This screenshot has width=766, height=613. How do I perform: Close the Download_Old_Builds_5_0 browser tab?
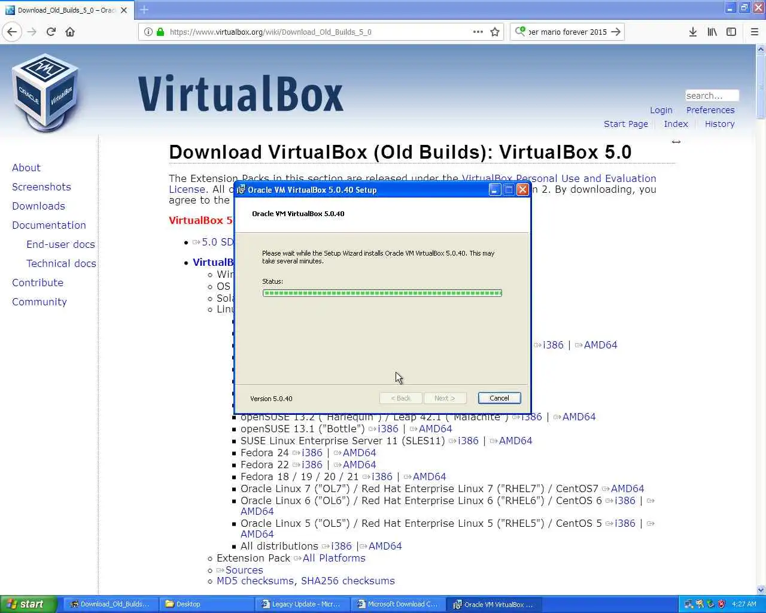pos(124,10)
